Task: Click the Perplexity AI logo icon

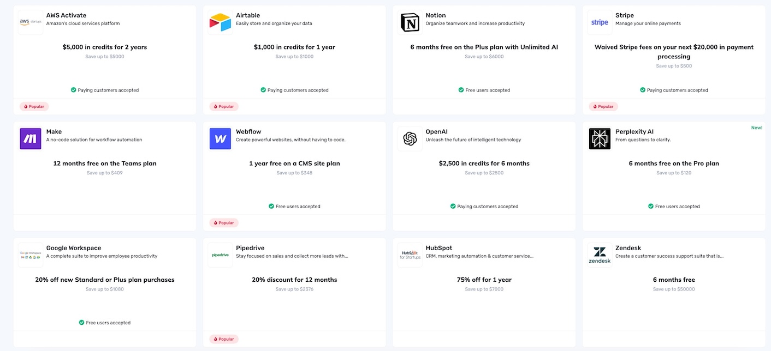Action: coord(600,139)
